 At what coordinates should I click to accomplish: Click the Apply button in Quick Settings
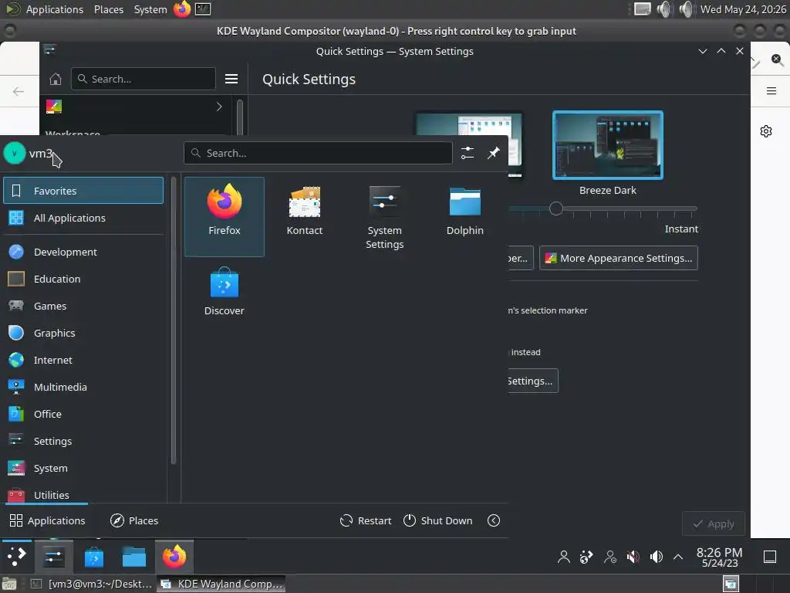tap(714, 524)
